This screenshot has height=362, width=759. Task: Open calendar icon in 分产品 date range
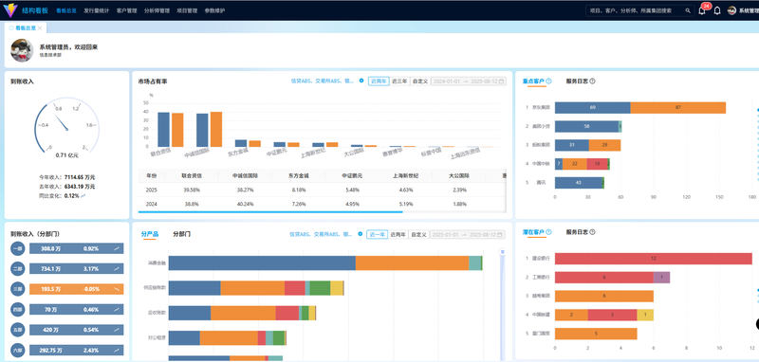pyautogui.click(x=500, y=234)
